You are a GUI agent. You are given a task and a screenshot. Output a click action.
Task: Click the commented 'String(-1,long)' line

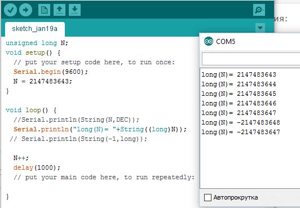click(x=78, y=139)
